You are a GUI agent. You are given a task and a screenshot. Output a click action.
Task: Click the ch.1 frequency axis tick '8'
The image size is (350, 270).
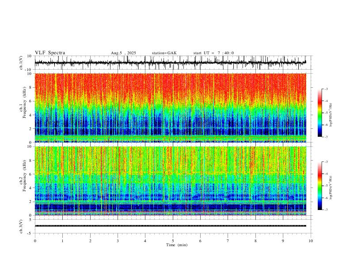click(30, 87)
